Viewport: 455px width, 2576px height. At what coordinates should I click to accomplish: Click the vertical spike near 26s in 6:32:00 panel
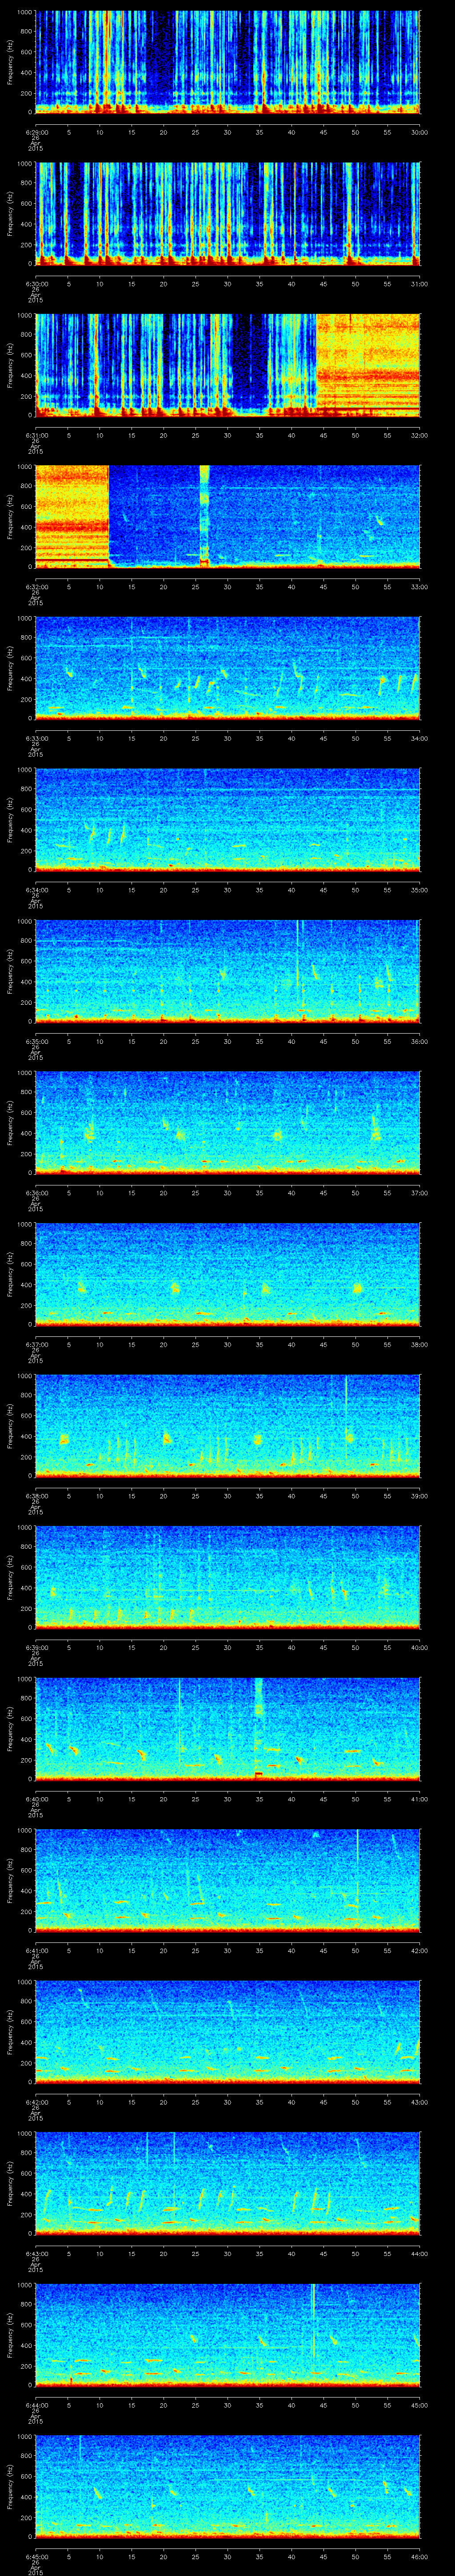(x=205, y=517)
